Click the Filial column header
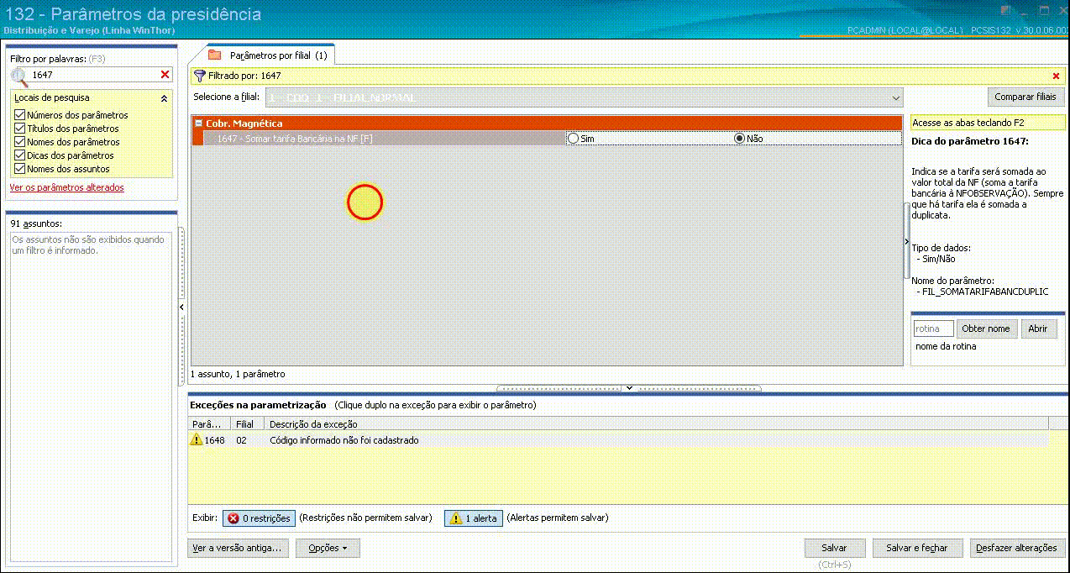The width and height of the screenshot is (1070, 573). pyautogui.click(x=249, y=424)
